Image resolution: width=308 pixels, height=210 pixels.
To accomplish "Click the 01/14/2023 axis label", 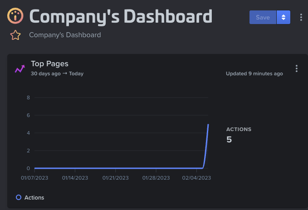I will tap(75, 178).
